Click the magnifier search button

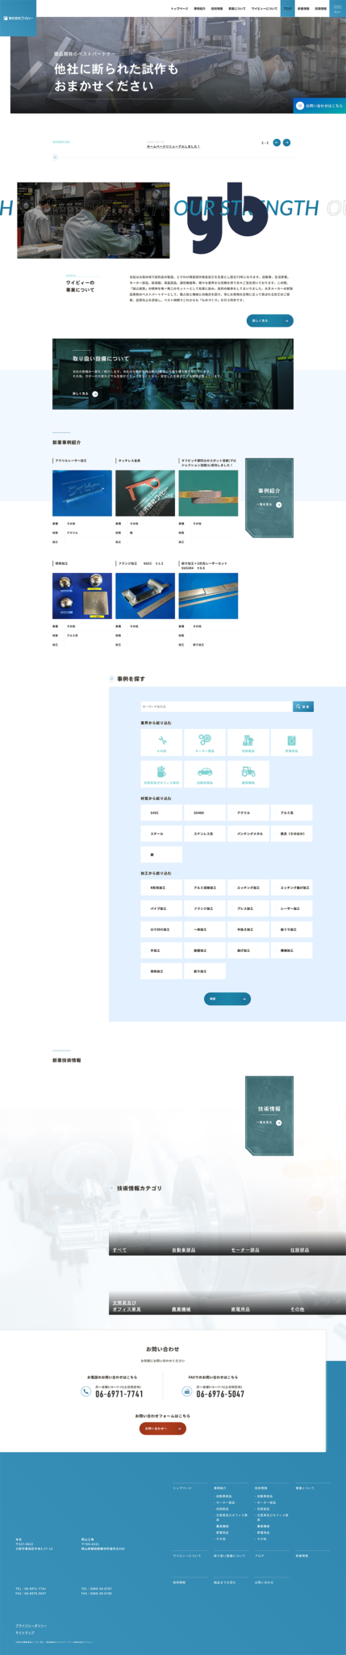pos(303,706)
